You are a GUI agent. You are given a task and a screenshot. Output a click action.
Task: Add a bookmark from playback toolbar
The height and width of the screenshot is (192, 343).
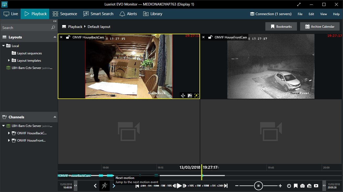tap(296, 186)
